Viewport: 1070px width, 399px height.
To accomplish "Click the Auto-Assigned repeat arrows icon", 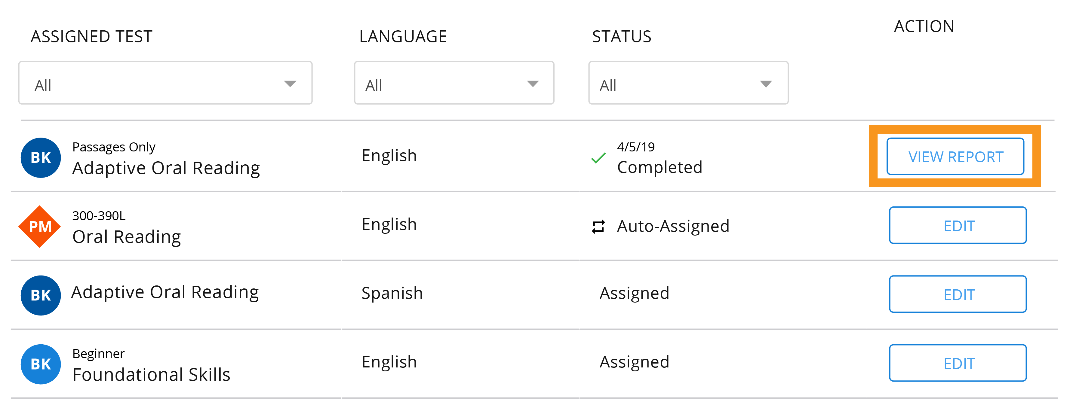I will [598, 227].
